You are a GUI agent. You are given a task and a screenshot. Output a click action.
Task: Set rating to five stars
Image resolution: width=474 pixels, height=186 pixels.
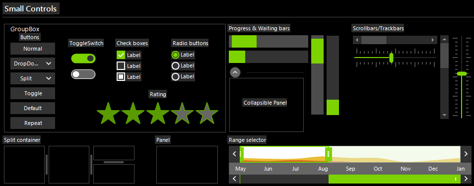207,113
